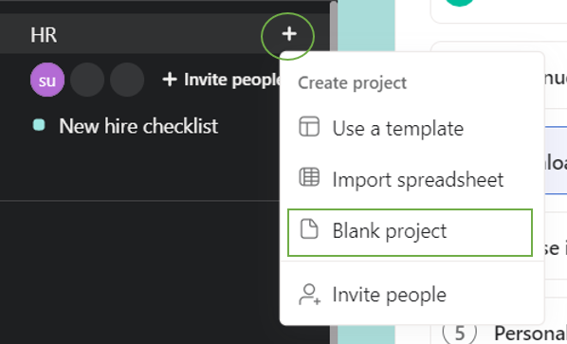Click the plus button beside HR team
The height and width of the screenshot is (344, 567).
click(289, 34)
